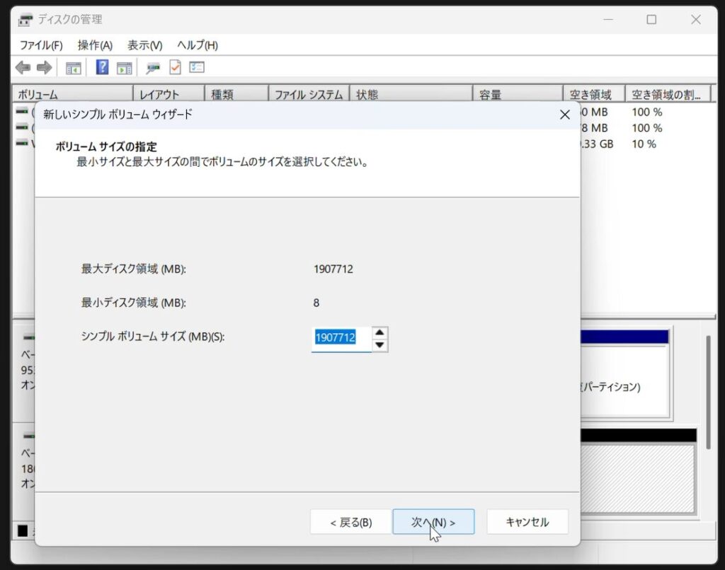This screenshot has width=725, height=570.
Task: Open help via the blue question mark icon
Action: click(102, 68)
